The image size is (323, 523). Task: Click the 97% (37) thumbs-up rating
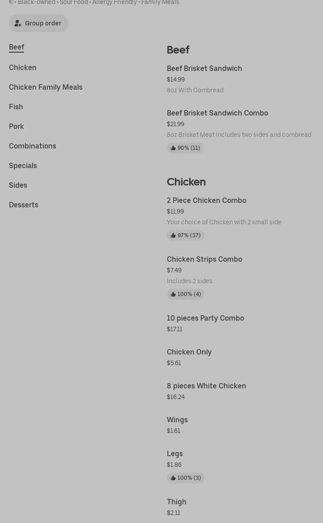click(x=186, y=235)
